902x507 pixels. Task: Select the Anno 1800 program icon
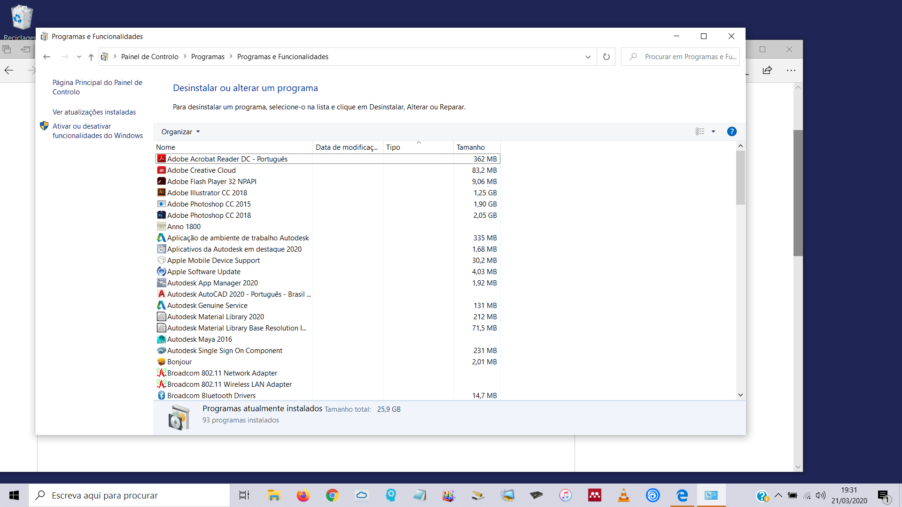pos(162,226)
